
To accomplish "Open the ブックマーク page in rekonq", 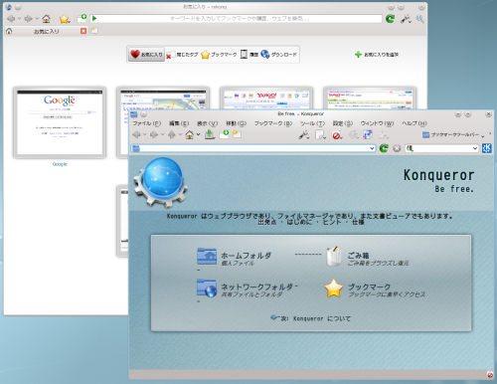I will [219, 55].
